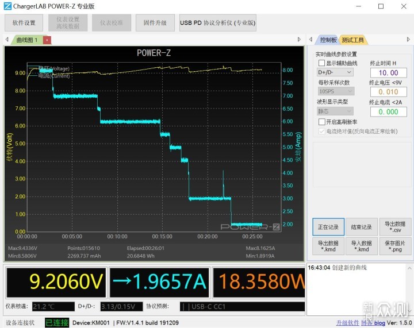The height and width of the screenshot is (328, 414).
Task: Click the log panel scrollbar up arrow
Action: point(409,268)
